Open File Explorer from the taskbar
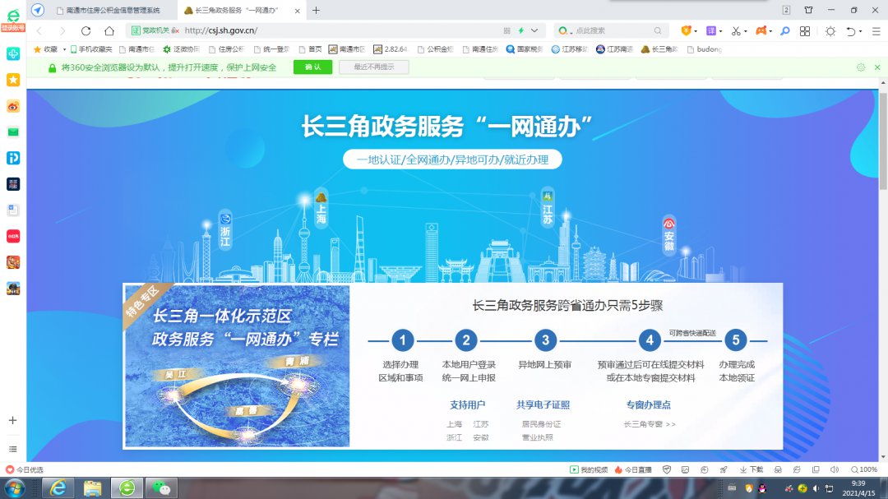Image resolution: width=888 pixels, height=499 pixels. (92, 487)
